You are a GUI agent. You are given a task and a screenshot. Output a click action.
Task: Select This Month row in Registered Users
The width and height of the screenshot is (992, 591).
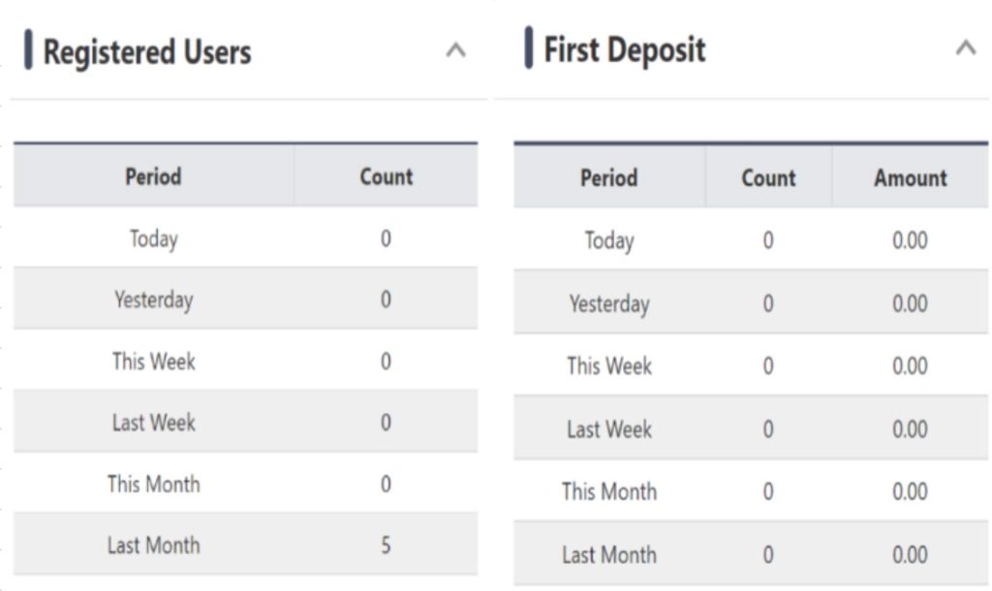tap(153, 483)
